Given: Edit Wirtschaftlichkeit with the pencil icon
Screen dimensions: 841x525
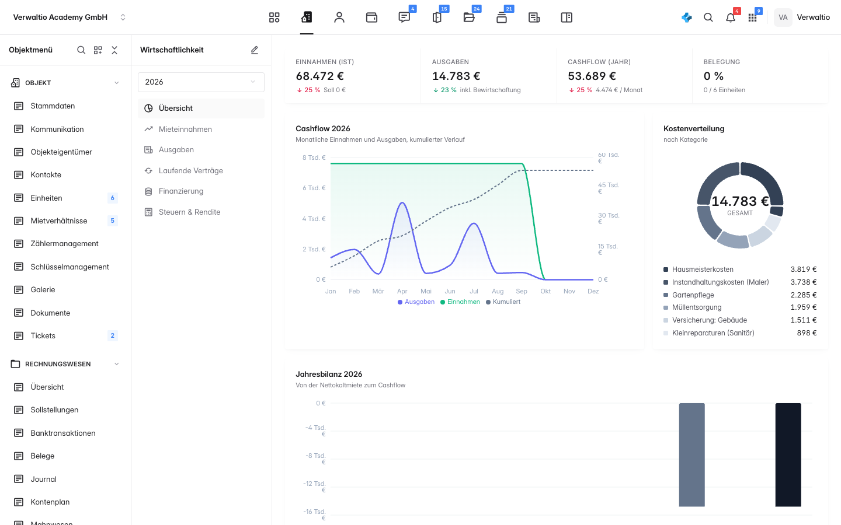Looking at the screenshot, I should (x=255, y=50).
